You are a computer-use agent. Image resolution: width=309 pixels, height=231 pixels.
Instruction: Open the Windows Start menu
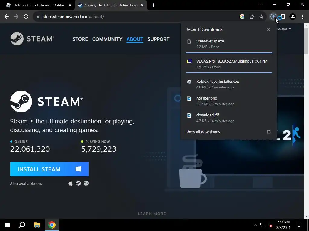point(7,225)
